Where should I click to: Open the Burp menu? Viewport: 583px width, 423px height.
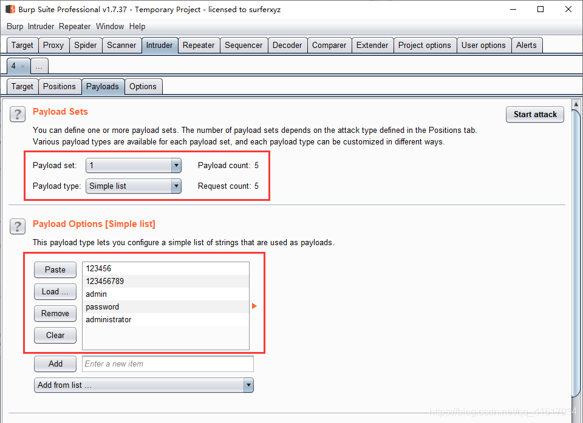pyautogui.click(x=15, y=26)
